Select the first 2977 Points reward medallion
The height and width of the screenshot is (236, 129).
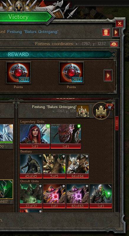click(19, 73)
